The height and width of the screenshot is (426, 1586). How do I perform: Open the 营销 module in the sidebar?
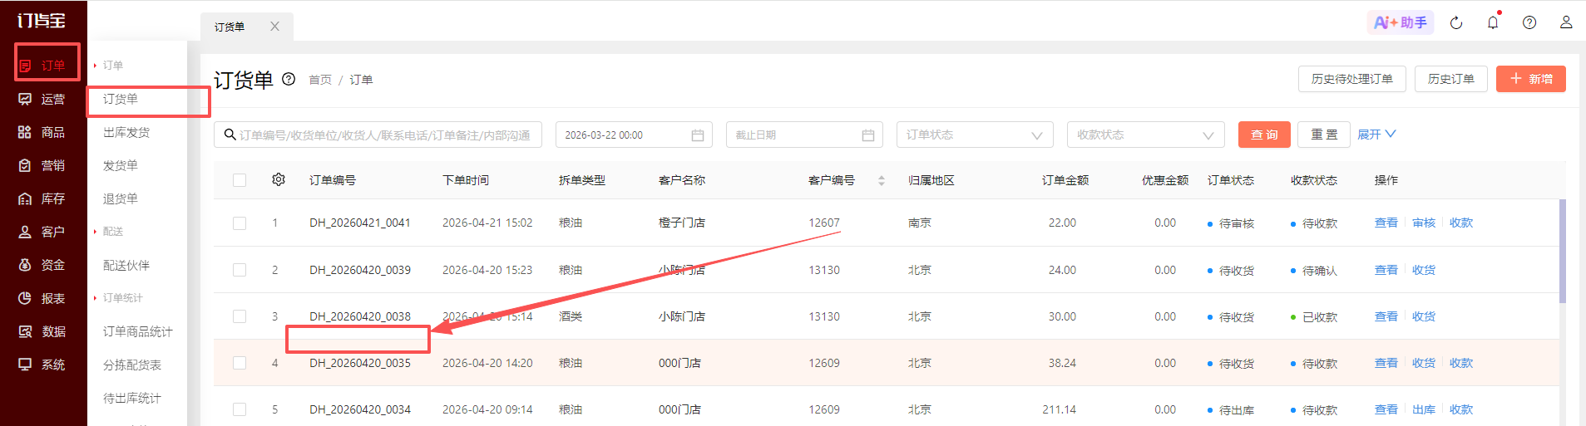tap(43, 165)
